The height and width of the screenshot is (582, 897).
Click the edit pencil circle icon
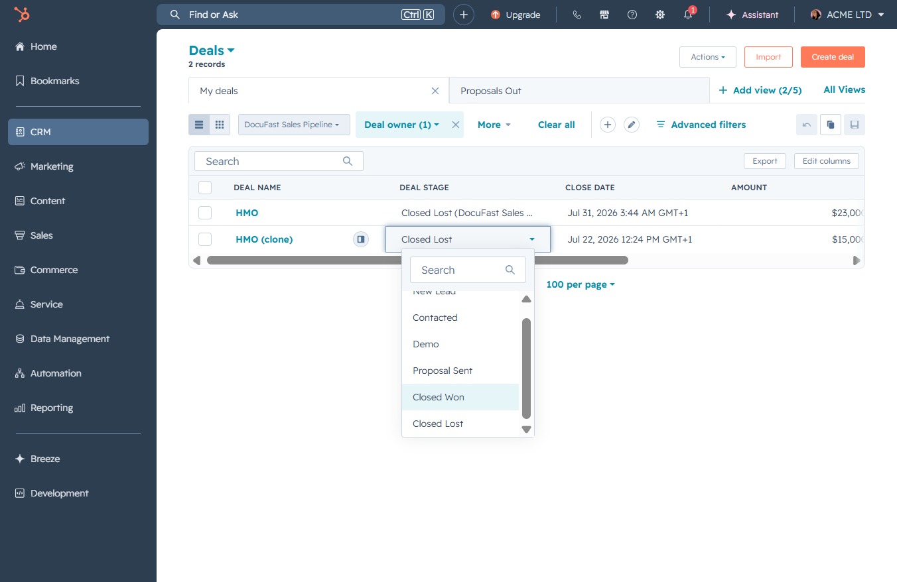tap(632, 125)
